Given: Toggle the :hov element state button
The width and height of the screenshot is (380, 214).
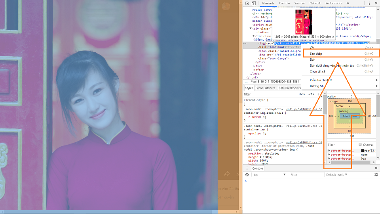Looking at the screenshot, I should [x=302, y=94].
